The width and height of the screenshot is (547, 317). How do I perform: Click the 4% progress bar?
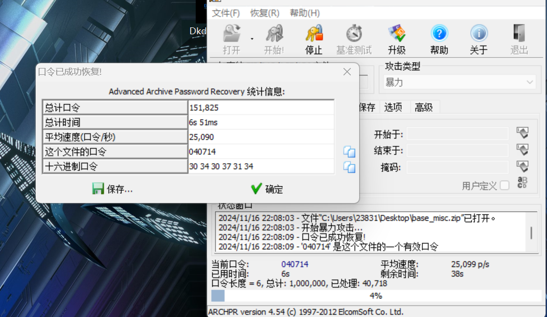[376, 296]
